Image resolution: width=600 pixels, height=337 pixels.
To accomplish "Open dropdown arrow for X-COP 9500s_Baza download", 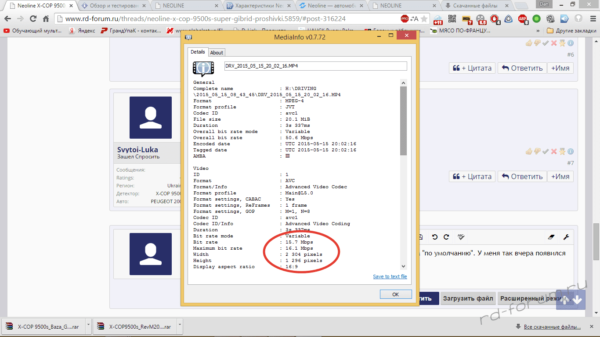I will 88,326.
